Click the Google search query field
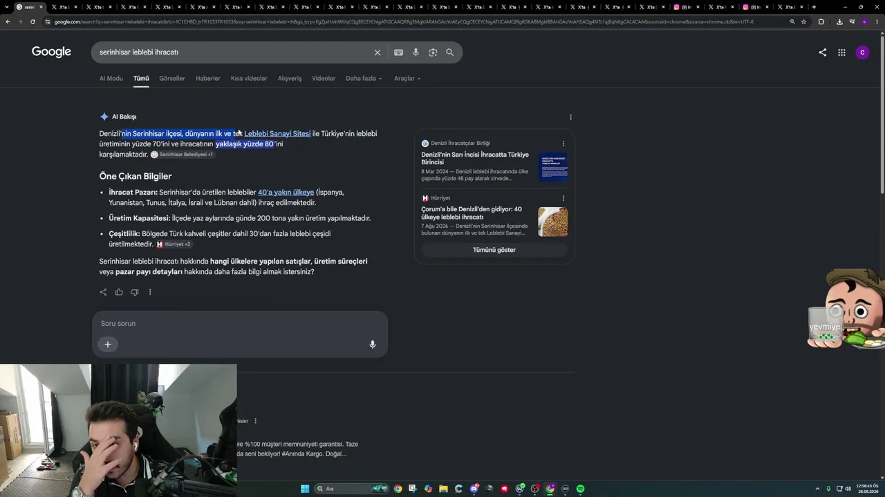Viewport: 885px width, 497px height. [x=234, y=52]
